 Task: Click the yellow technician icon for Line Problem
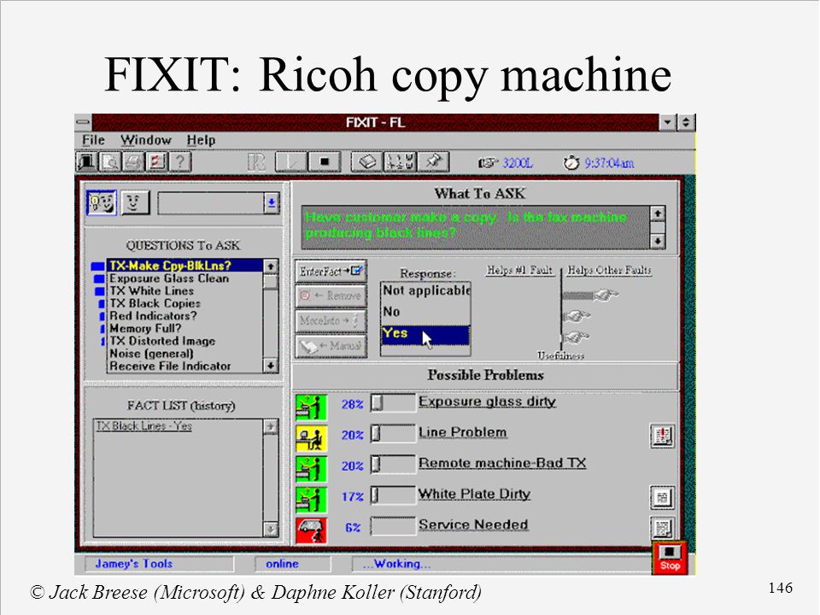pyautogui.click(x=311, y=438)
